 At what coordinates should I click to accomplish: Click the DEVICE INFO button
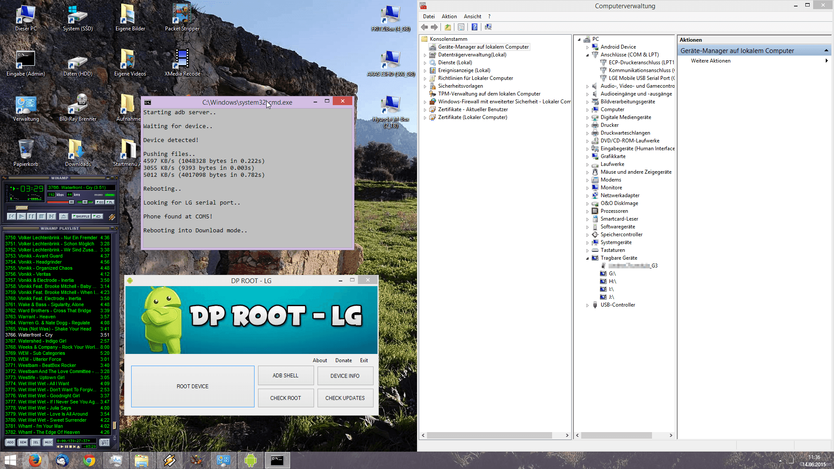[345, 376]
